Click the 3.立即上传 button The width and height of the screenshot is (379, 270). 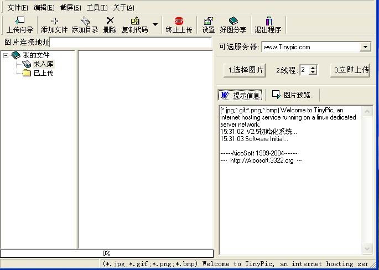351,70
